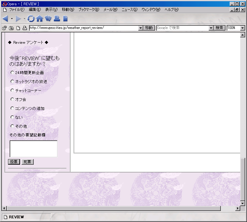Expand the Google search field dropdown
Screen dimensions: 247x222
(x=211, y=28)
